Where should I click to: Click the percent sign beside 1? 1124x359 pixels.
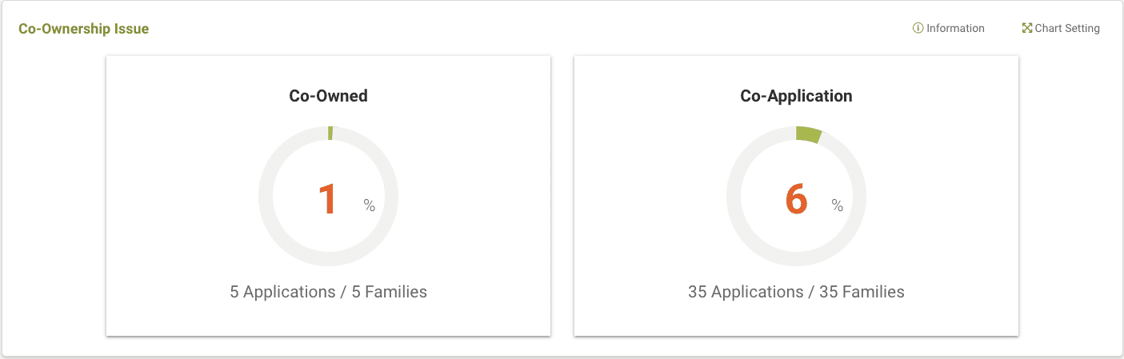(x=369, y=205)
